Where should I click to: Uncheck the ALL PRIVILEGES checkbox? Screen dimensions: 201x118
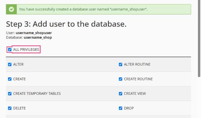pyautogui.click(x=10, y=49)
